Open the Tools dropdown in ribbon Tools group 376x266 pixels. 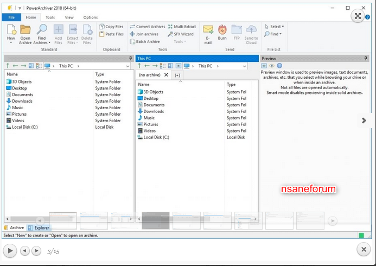(x=180, y=41)
